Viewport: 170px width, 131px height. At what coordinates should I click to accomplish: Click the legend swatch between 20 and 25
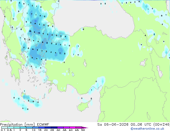pyautogui.click(x=48, y=128)
